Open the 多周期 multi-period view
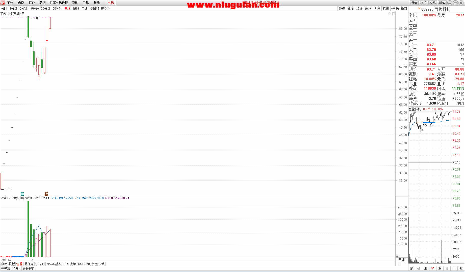 coord(94,9)
